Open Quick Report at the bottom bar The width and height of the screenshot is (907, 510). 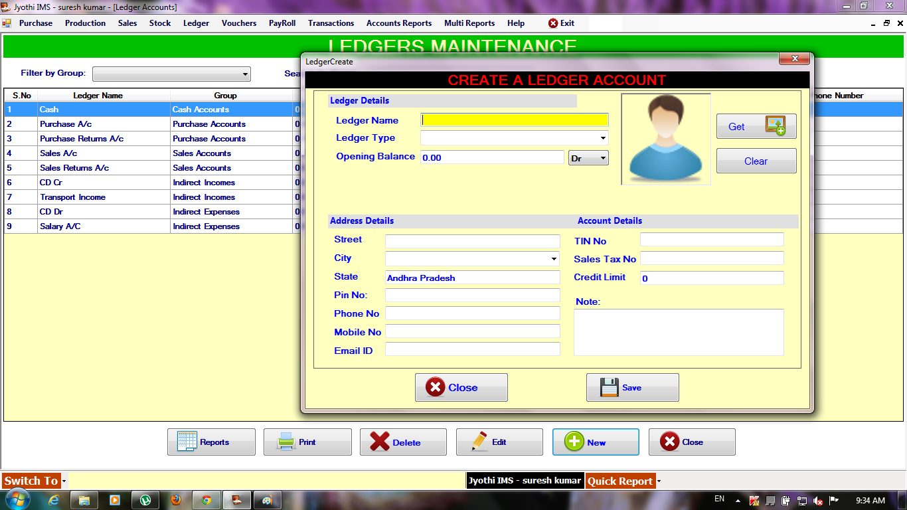pyautogui.click(x=619, y=480)
